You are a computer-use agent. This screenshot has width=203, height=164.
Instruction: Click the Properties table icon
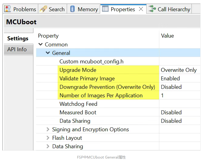click(105, 9)
